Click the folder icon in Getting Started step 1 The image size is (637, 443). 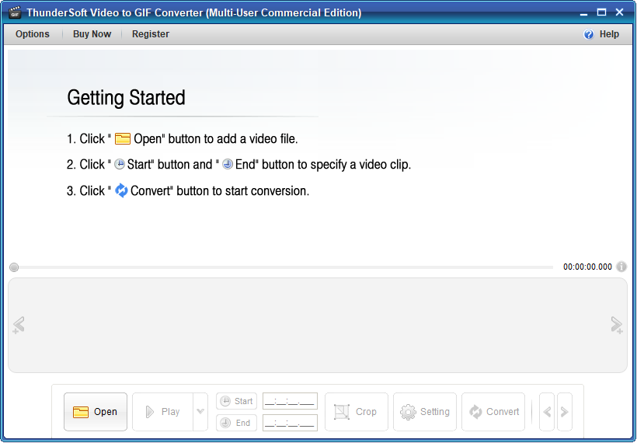pyautogui.click(x=123, y=138)
